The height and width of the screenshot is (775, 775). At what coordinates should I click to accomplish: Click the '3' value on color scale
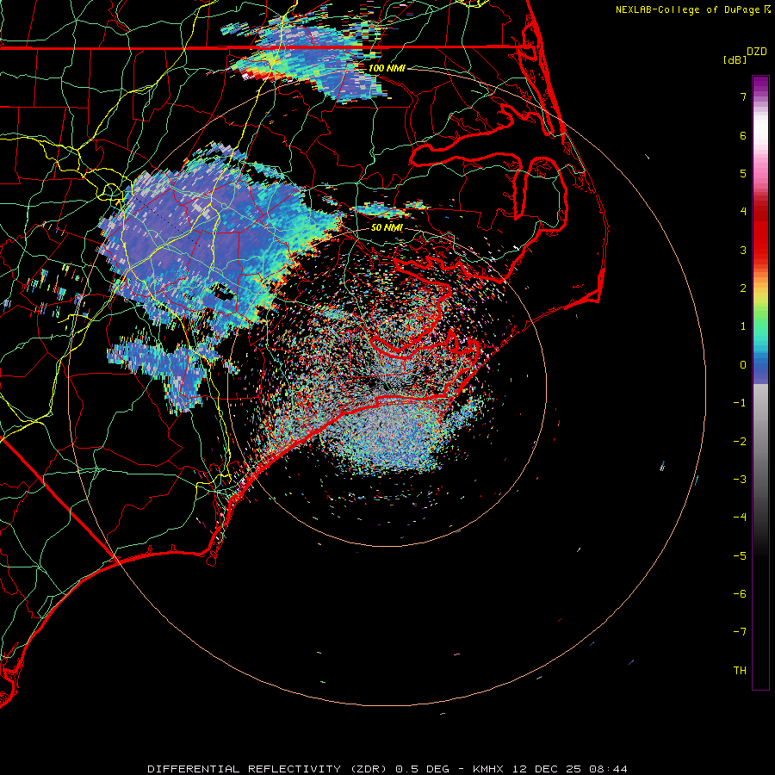pyautogui.click(x=743, y=250)
